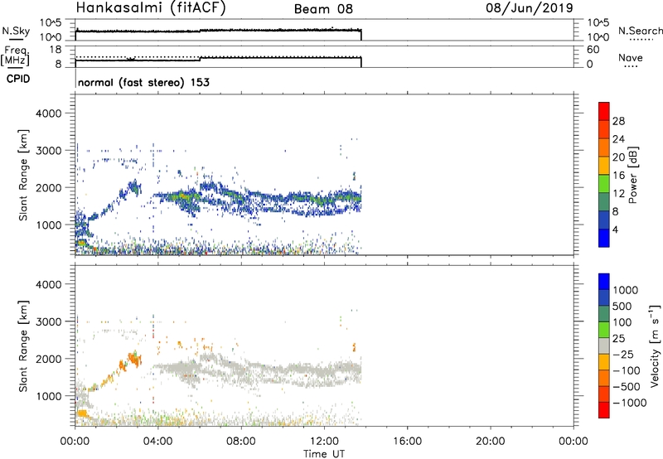Viewport: 663px width, 459px height.
Task: Click the blue top segment of the velocity color bar
Action: click(x=604, y=282)
